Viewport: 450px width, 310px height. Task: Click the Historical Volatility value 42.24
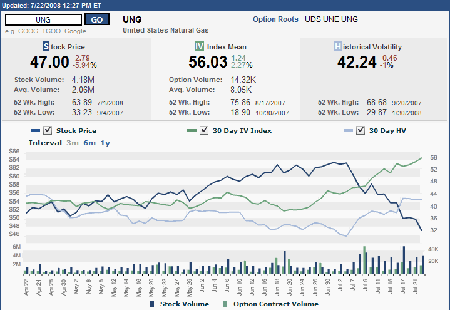357,62
